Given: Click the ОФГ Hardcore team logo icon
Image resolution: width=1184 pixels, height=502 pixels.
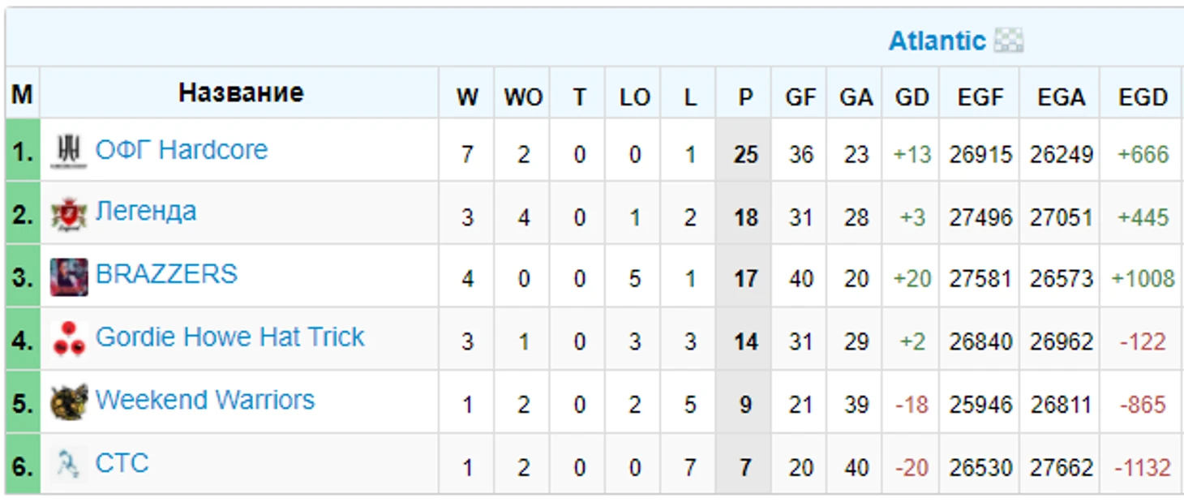Looking at the screenshot, I should (69, 152).
